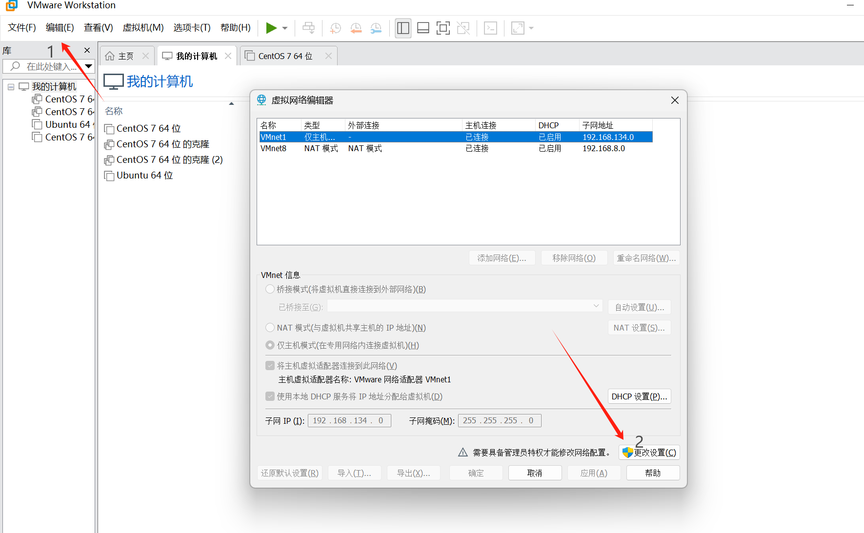Select the NAT 模式 radio button
864x533 pixels.
point(270,328)
